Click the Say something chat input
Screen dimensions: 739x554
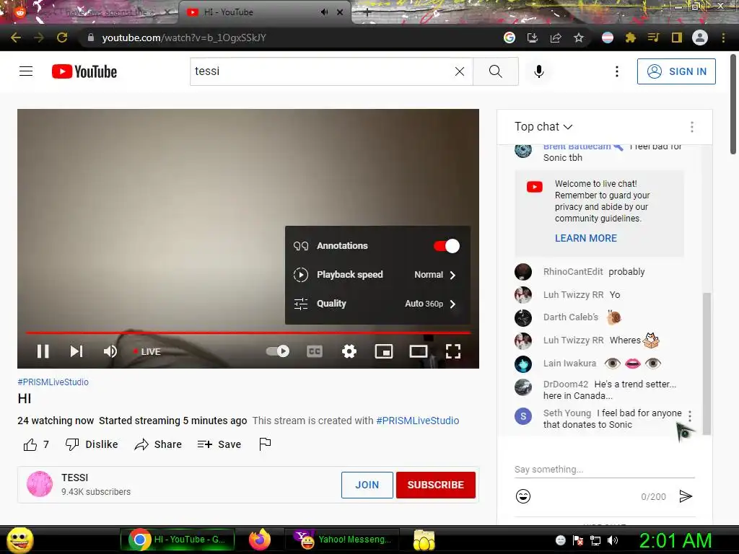(x=605, y=469)
